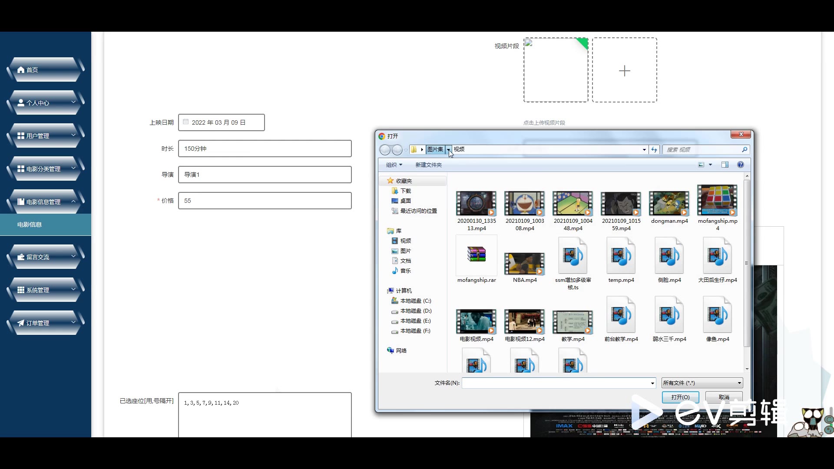This screenshot has width=834, height=469.
Task: Click the 新建文件夹 button
Action: [x=428, y=165]
